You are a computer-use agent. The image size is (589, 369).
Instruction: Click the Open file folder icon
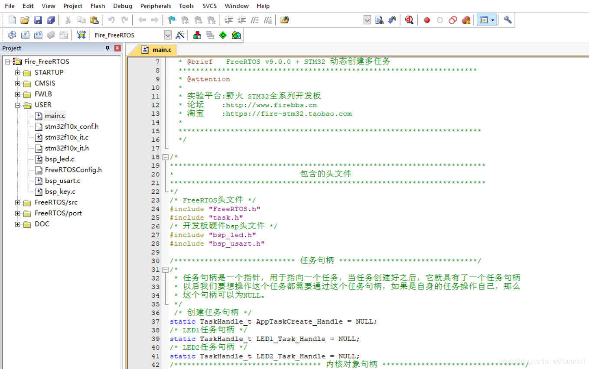tap(25, 20)
